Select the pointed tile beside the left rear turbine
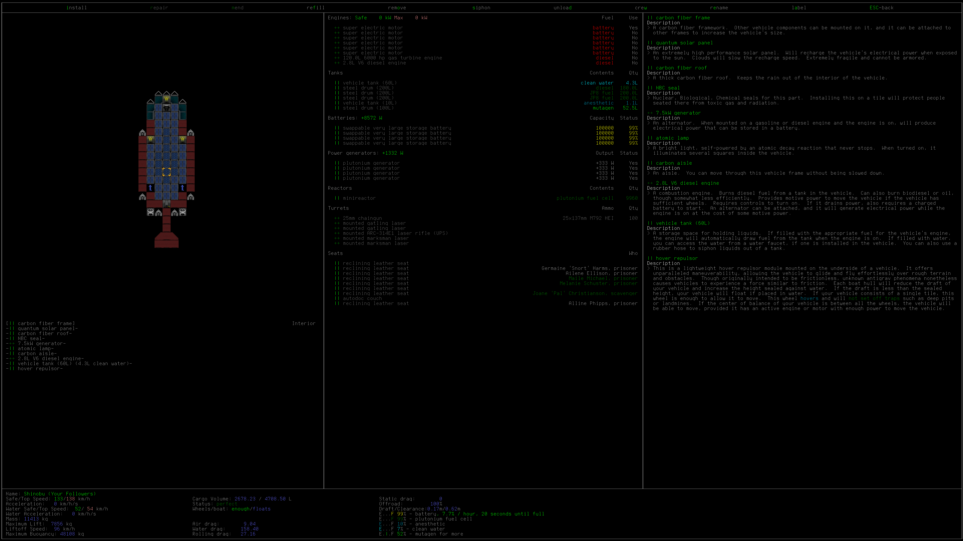Screen dimensions: 963x541 coord(159,213)
